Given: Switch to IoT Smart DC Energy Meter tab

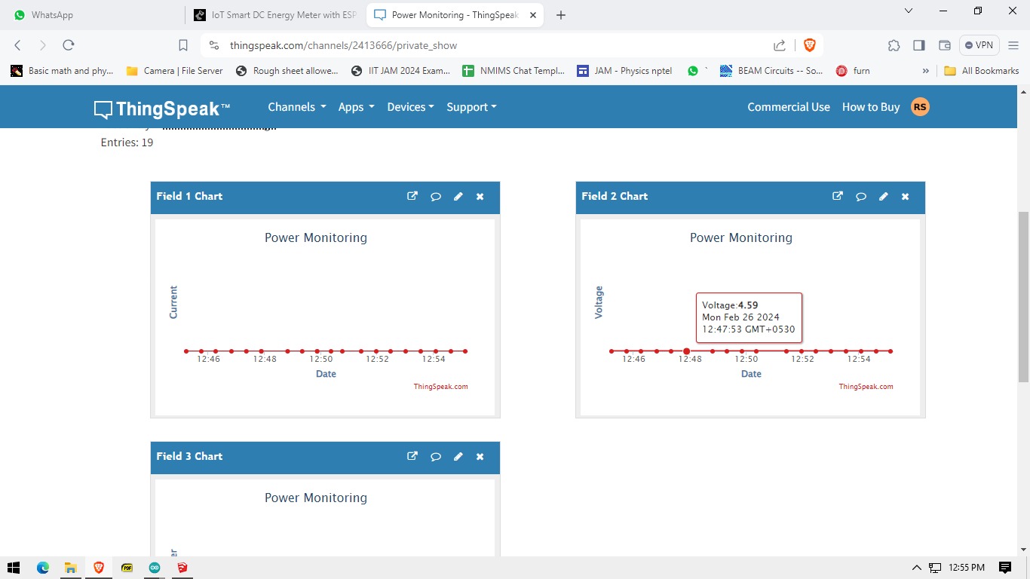Looking at the screenshot, I should 275,15.
